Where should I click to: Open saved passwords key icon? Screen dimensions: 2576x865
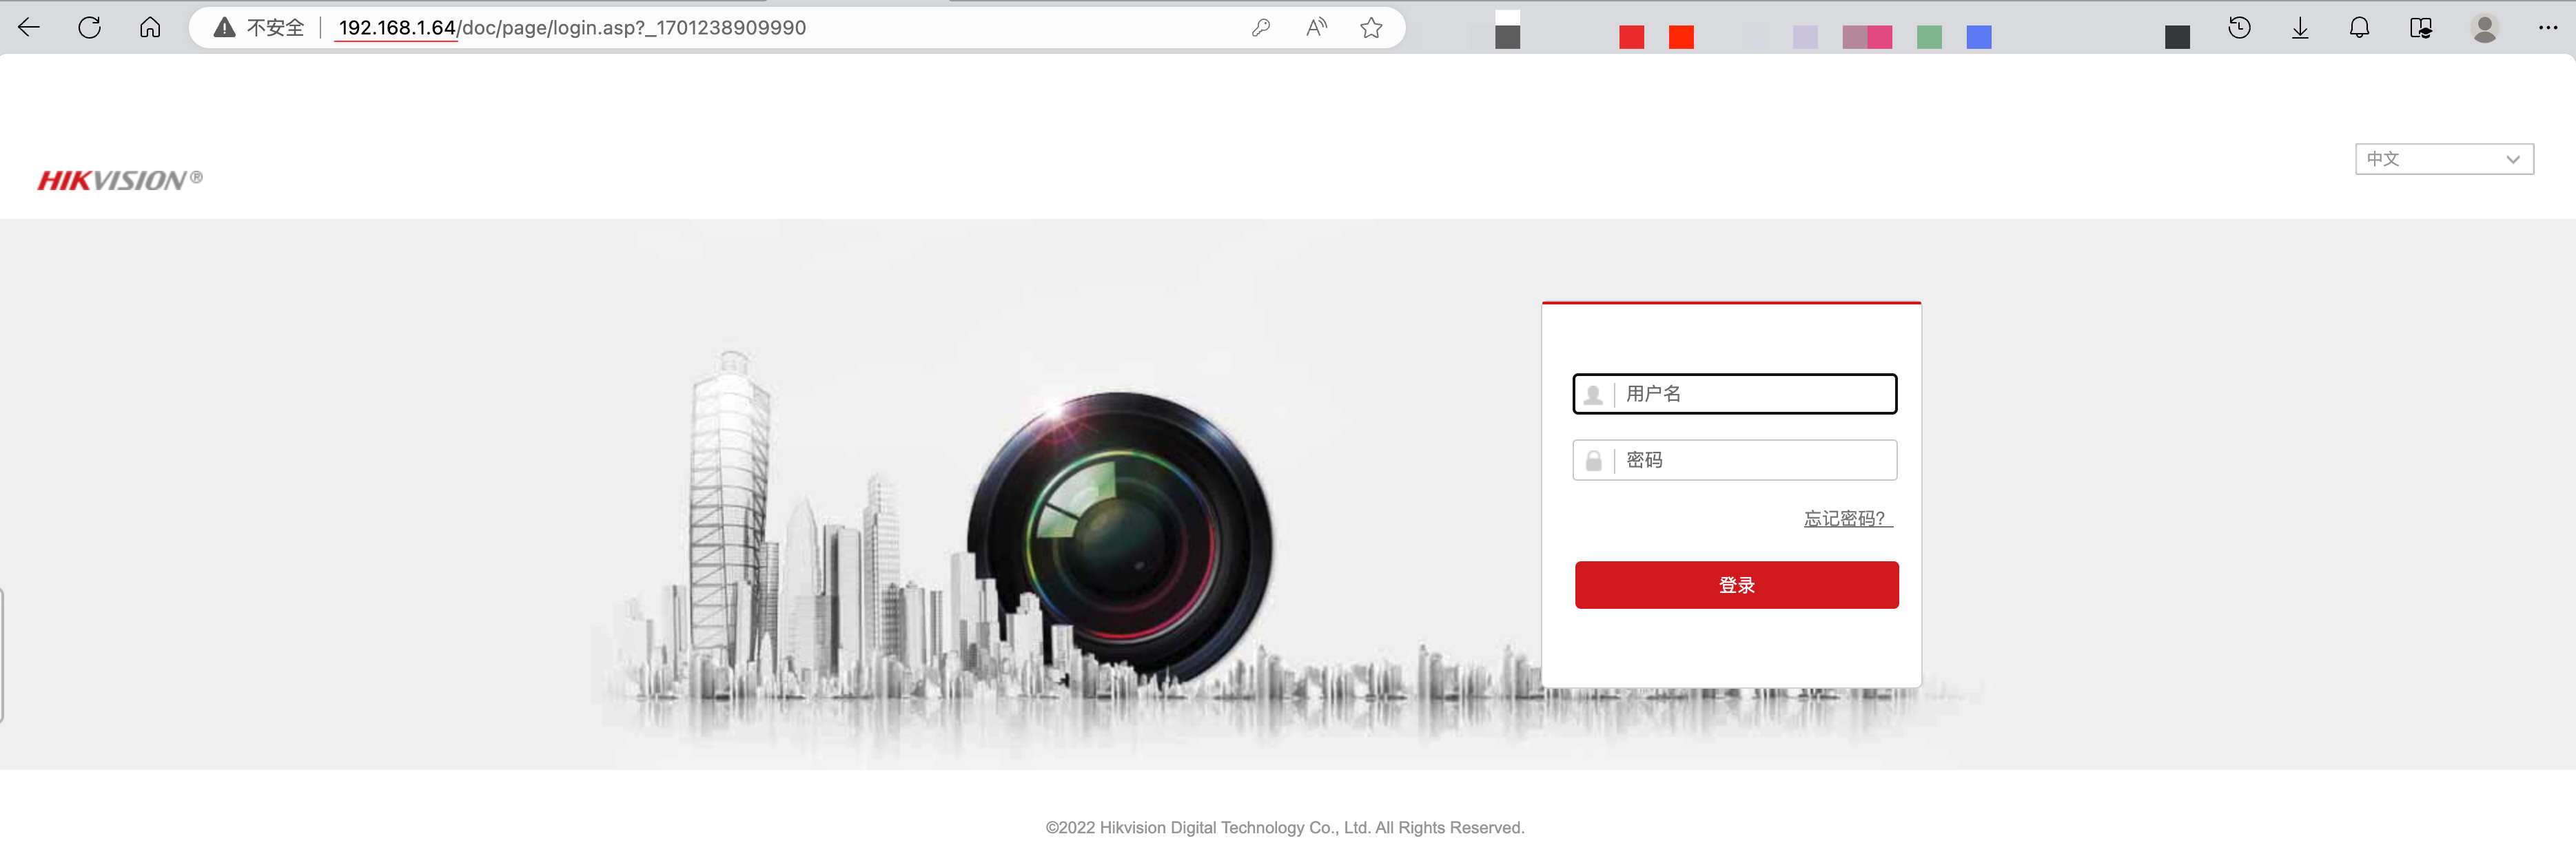1261,28
